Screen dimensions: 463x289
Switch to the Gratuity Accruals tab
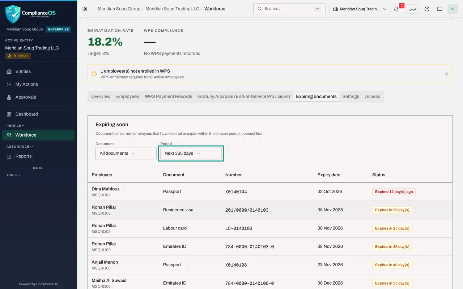click(x=244, y=96)
